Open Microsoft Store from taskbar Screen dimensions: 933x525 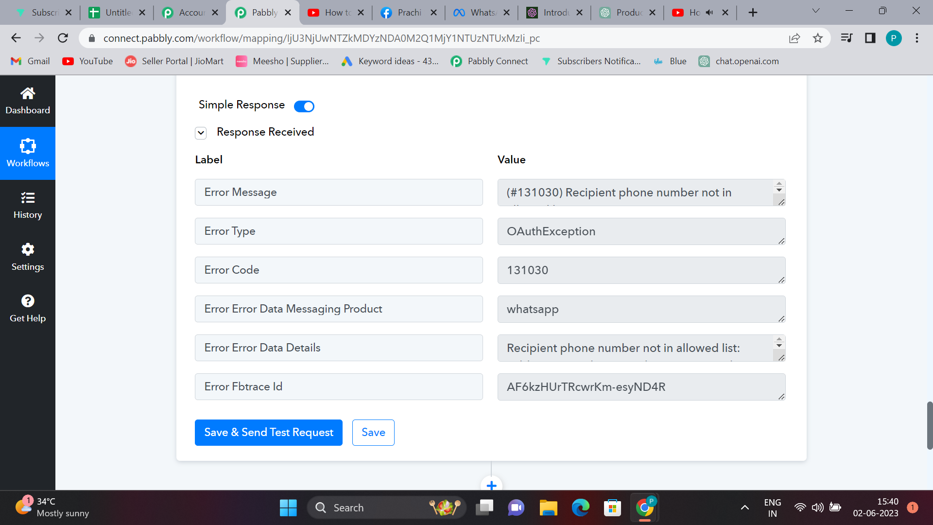point(612,507)
